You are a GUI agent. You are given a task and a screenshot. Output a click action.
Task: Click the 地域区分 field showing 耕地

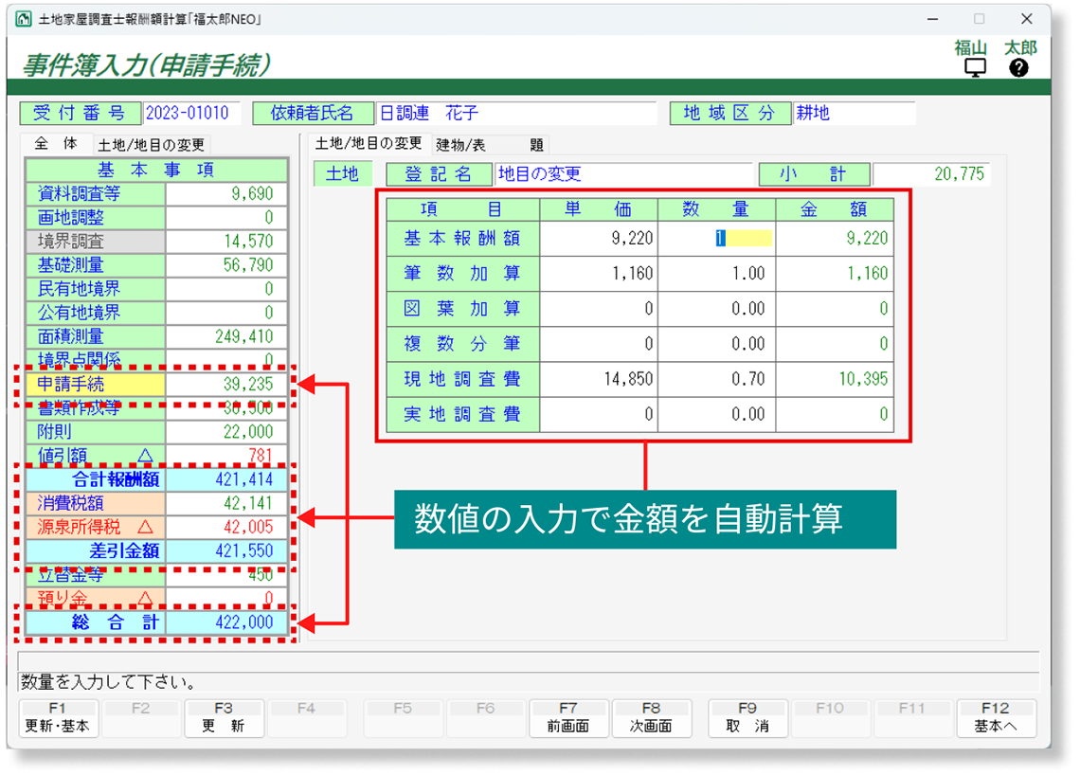point(853,113)
